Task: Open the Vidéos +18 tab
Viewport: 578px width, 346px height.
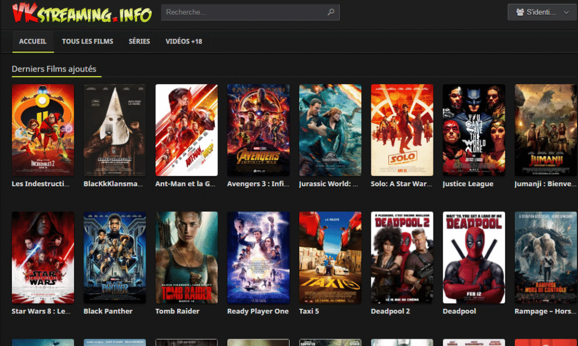Action: [x=183, y=41]
